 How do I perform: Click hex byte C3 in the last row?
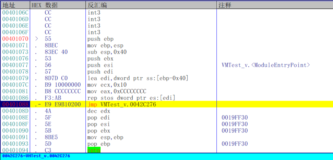[48, 150]
